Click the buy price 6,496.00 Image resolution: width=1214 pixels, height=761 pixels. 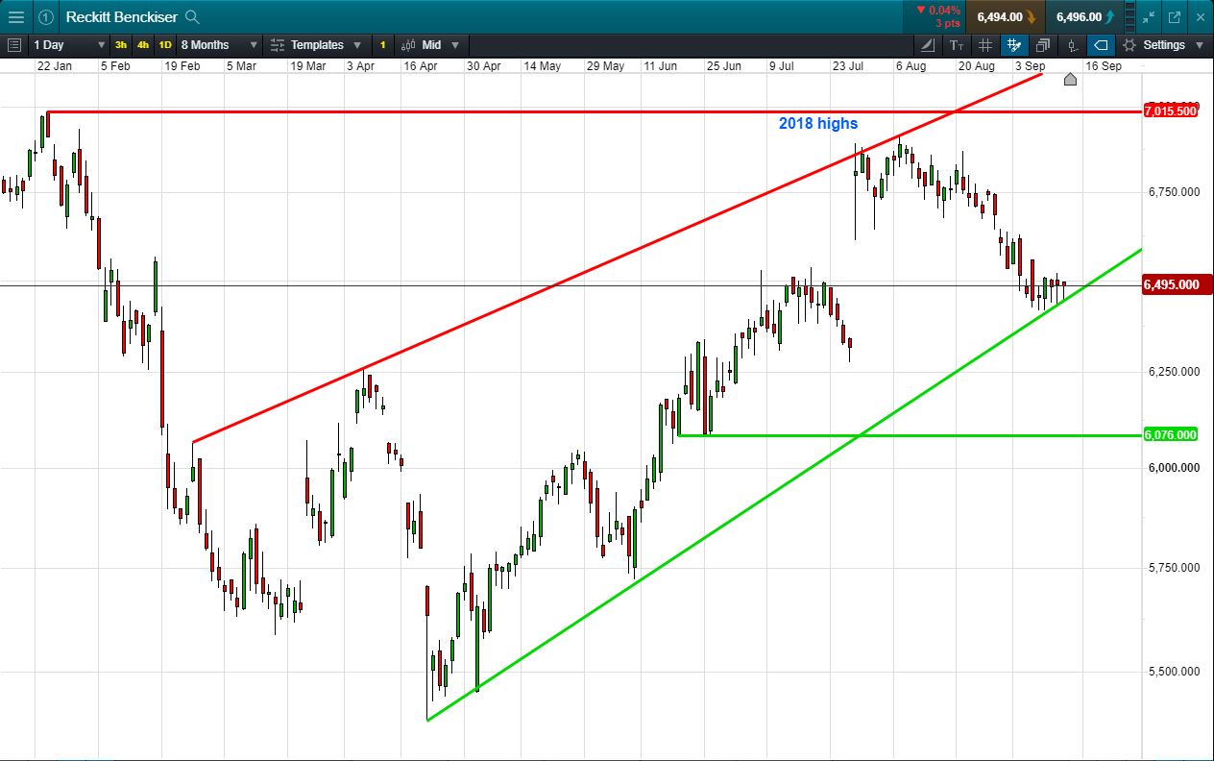click(x=1085, y=16)
